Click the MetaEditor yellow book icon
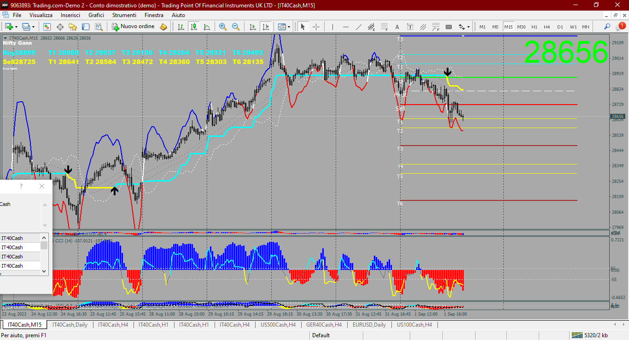The height and width of the screenshot is (340, 629). pyautogui.click(x=163, y=27)
